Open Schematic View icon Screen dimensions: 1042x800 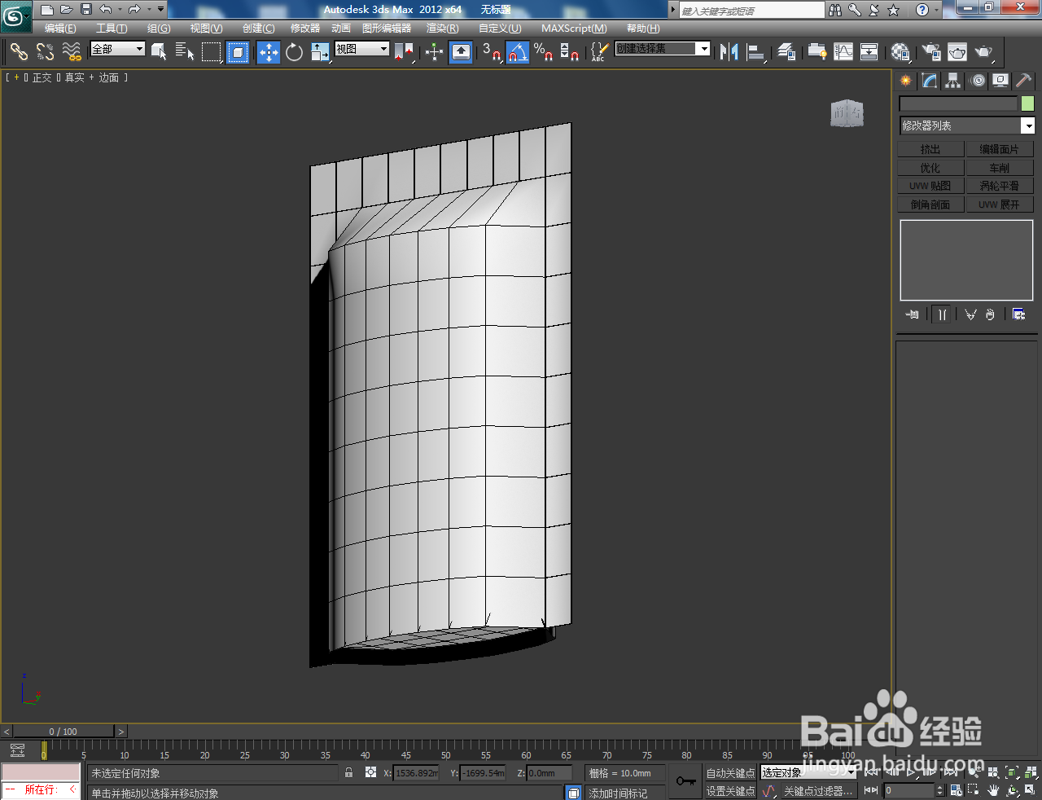pyautogui.click(x=869, y=52)
